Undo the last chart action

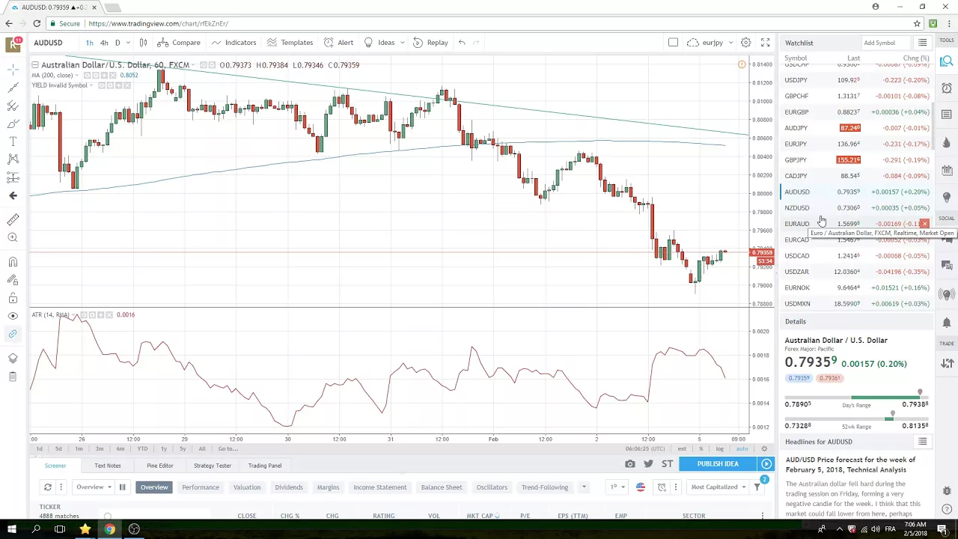click(x=462, y=43)
